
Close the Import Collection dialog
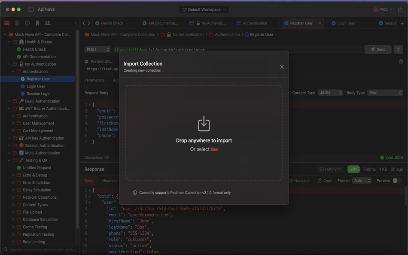(x=282, y=67)
